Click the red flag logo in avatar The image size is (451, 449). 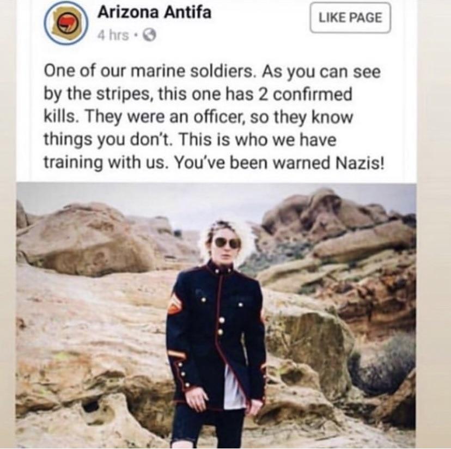(x=65, y=24)
